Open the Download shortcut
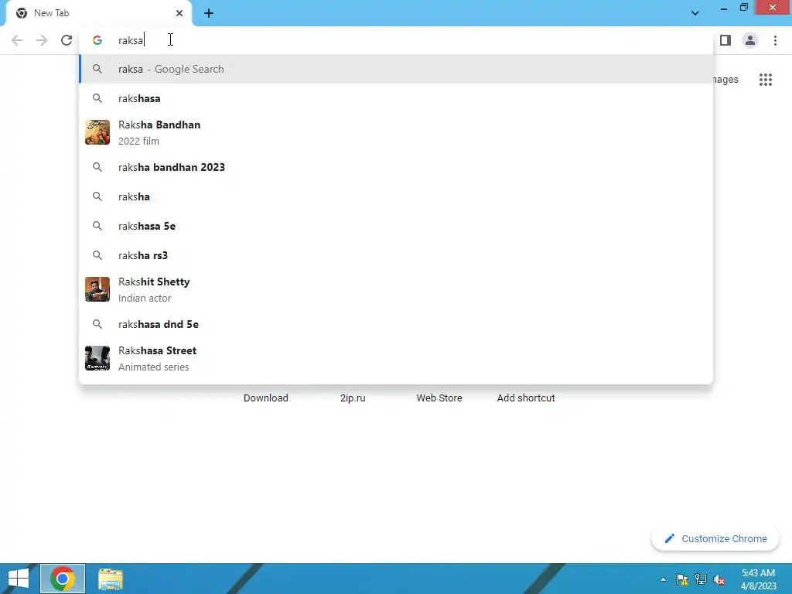This screenshot has height=594, width=792. 266,398
